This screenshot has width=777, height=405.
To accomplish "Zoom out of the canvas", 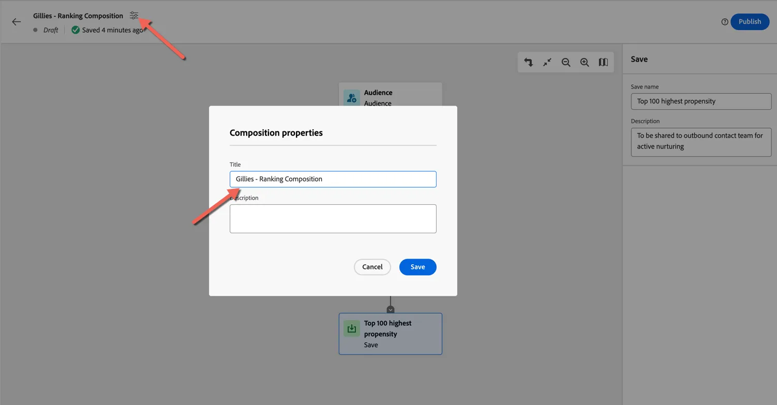I will click(566, 62).
